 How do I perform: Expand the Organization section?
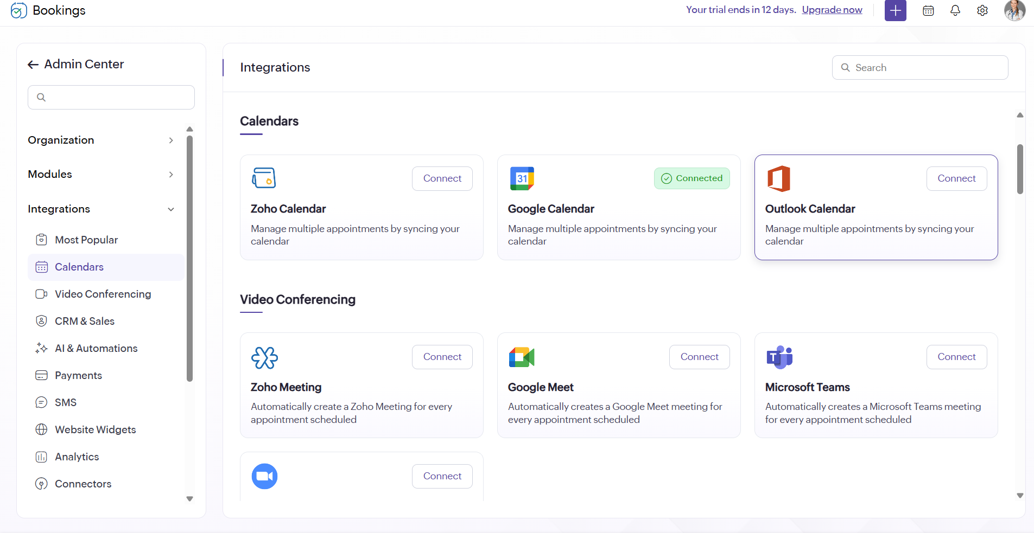pyautogui.click(x=101, y=140)
